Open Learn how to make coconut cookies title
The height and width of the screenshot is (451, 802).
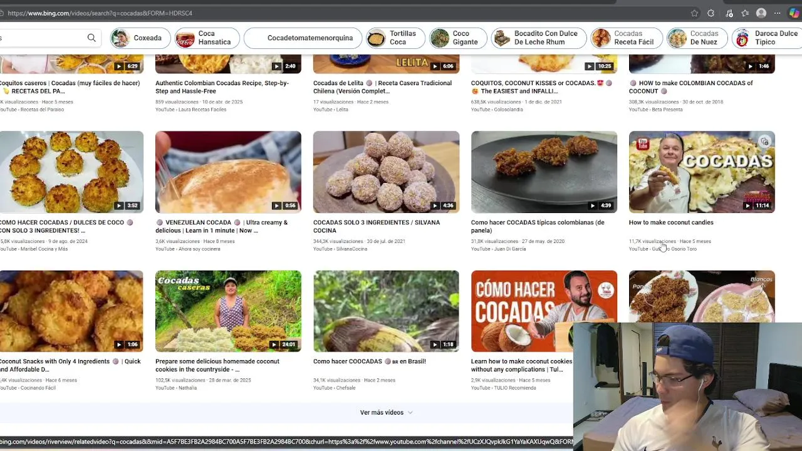tap(522, 365)
